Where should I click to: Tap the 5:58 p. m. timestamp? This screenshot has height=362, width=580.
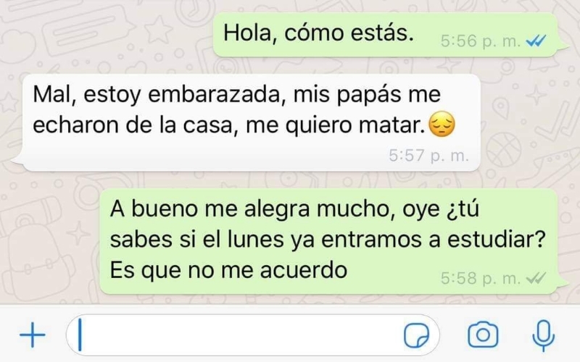tap(481, 279)
